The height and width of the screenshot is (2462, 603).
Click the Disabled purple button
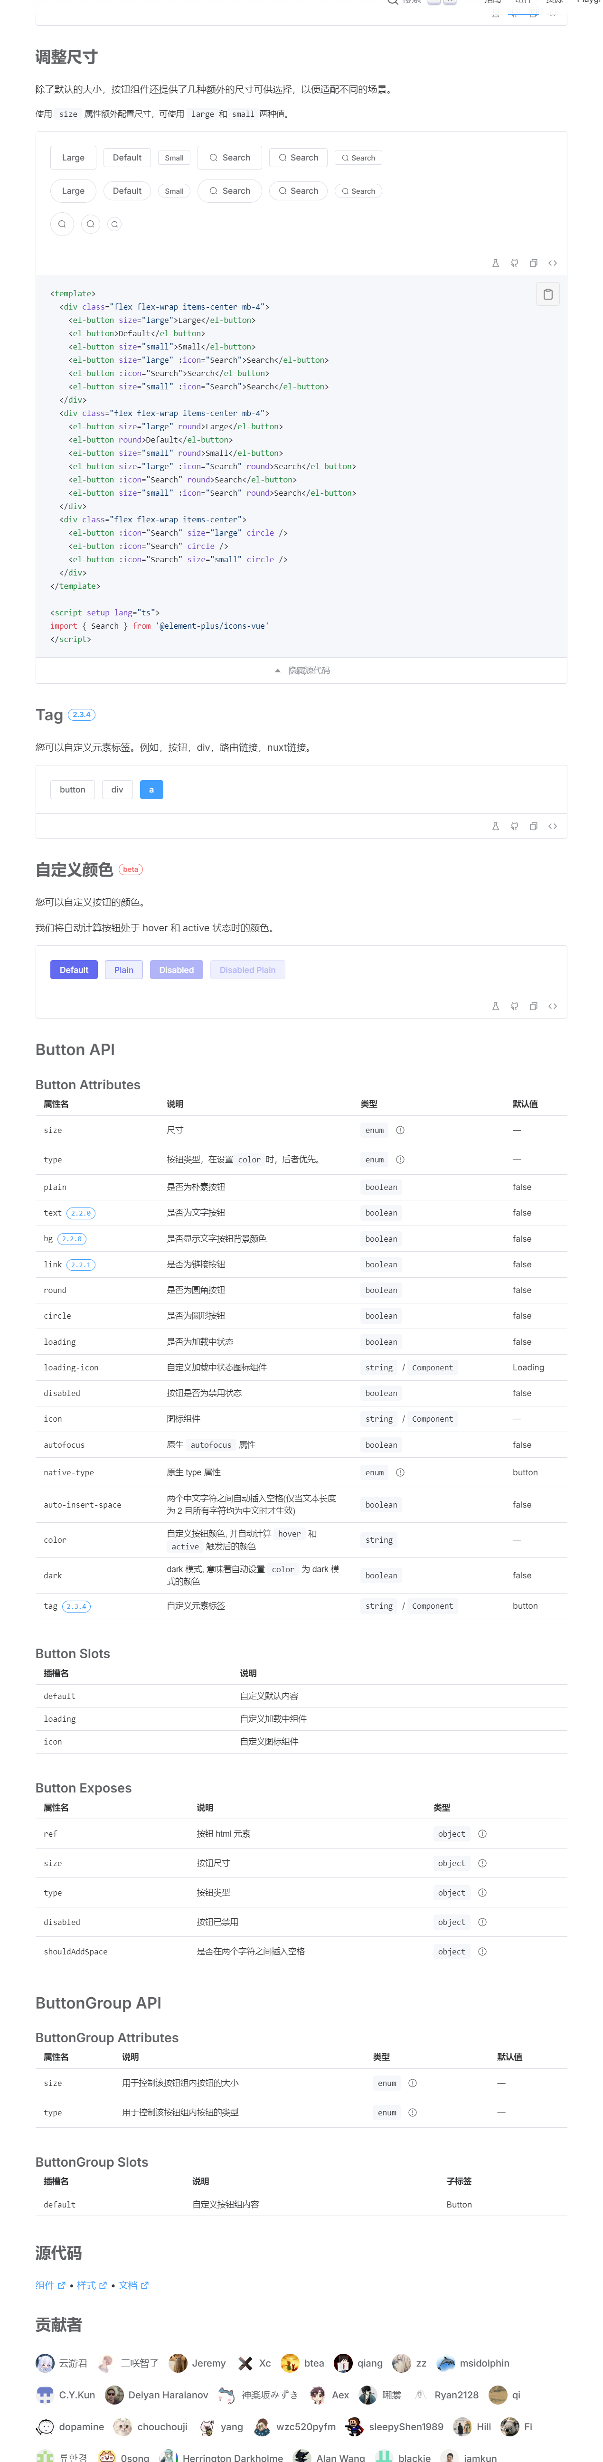click(x=177, y=970)
